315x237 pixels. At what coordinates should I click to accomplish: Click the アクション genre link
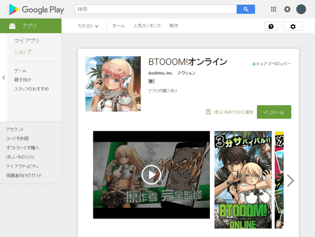pyautogui.click(x=186, y=73)
